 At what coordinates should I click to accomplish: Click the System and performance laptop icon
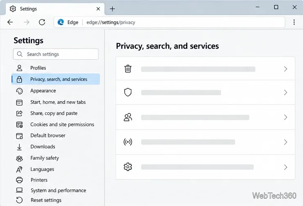(x=19, y=190)
